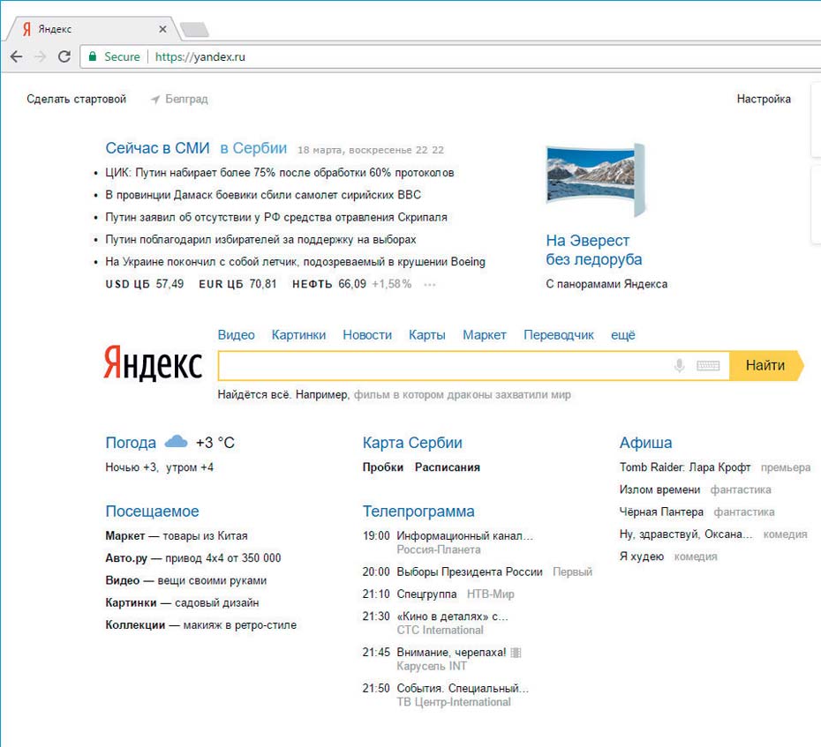Click Картинки — садовый дизайн link
The height and width of the screenshot is (747, 821).
[x=182, y=602]
